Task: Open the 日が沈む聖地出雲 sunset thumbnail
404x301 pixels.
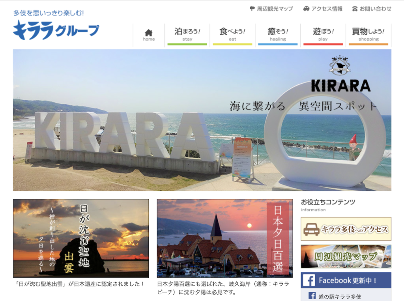Action: (81, 238)
